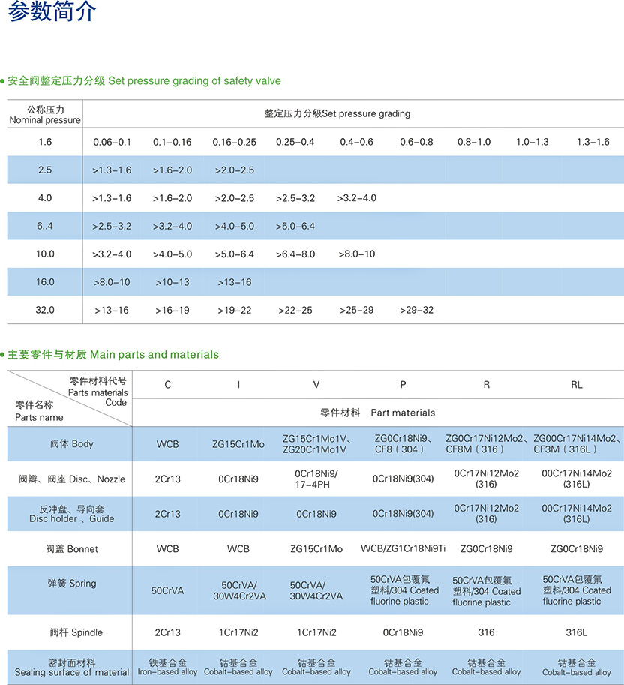
Task: Click the >19–22 cell
Action: 234,310
